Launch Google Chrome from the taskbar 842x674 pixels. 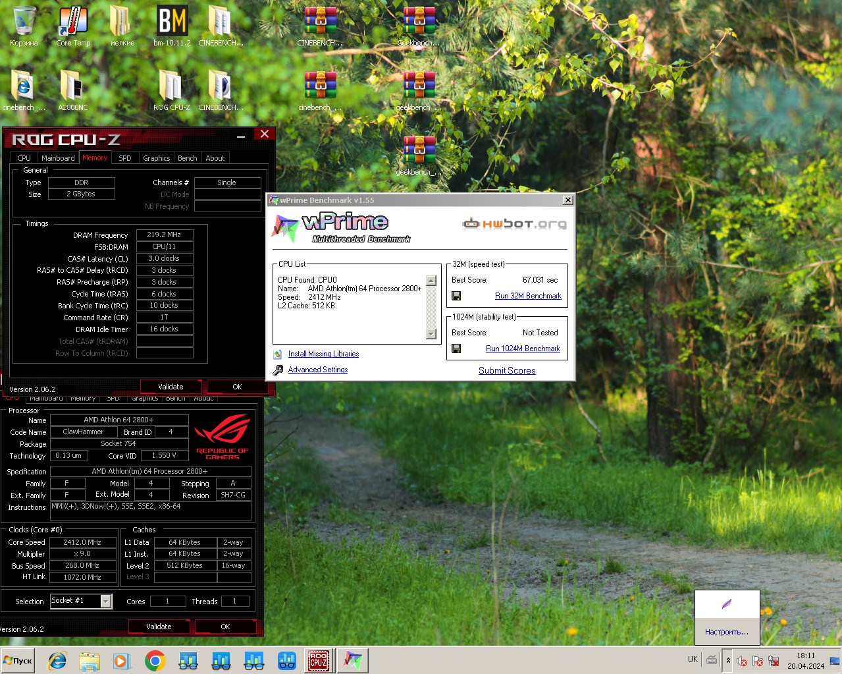pyautogui.click(x=155, y=660)
